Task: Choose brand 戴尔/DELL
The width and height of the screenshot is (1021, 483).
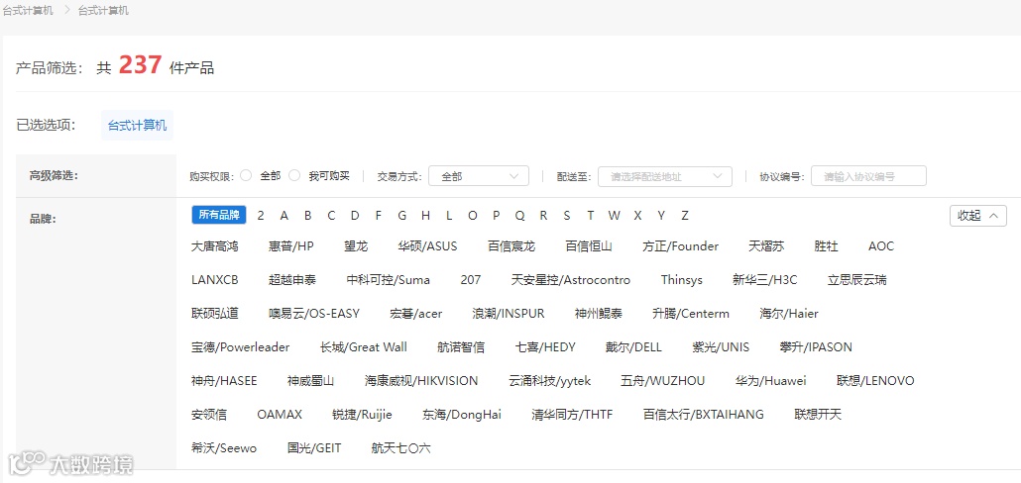Action: pos(633,347)
